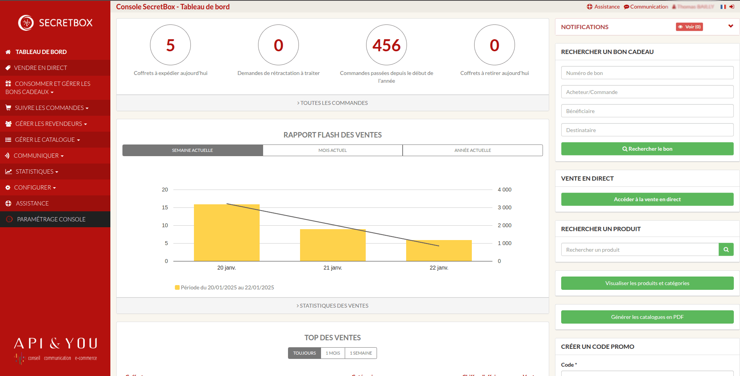Click the Rechercher le bon button
Screen dimensions: 740x376
pos(647,149)
